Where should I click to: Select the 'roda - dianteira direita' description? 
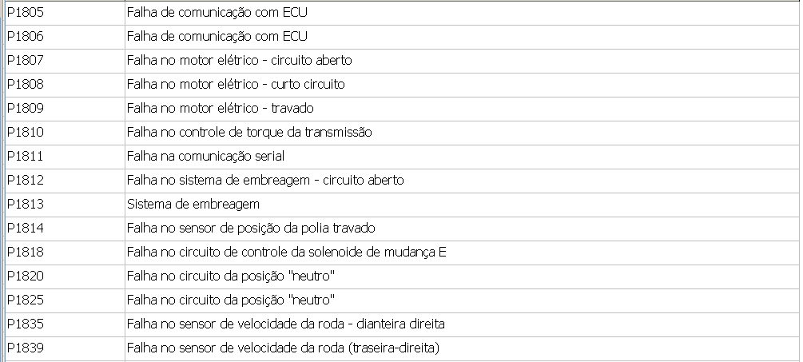285,324
